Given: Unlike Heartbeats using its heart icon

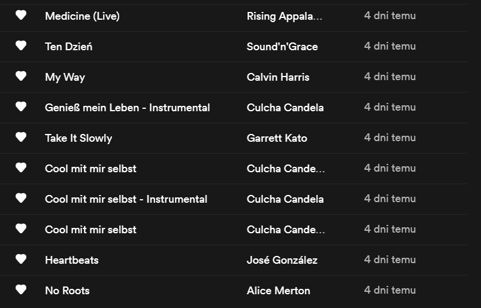Looking at the screenshot, I should pos(21,260).
